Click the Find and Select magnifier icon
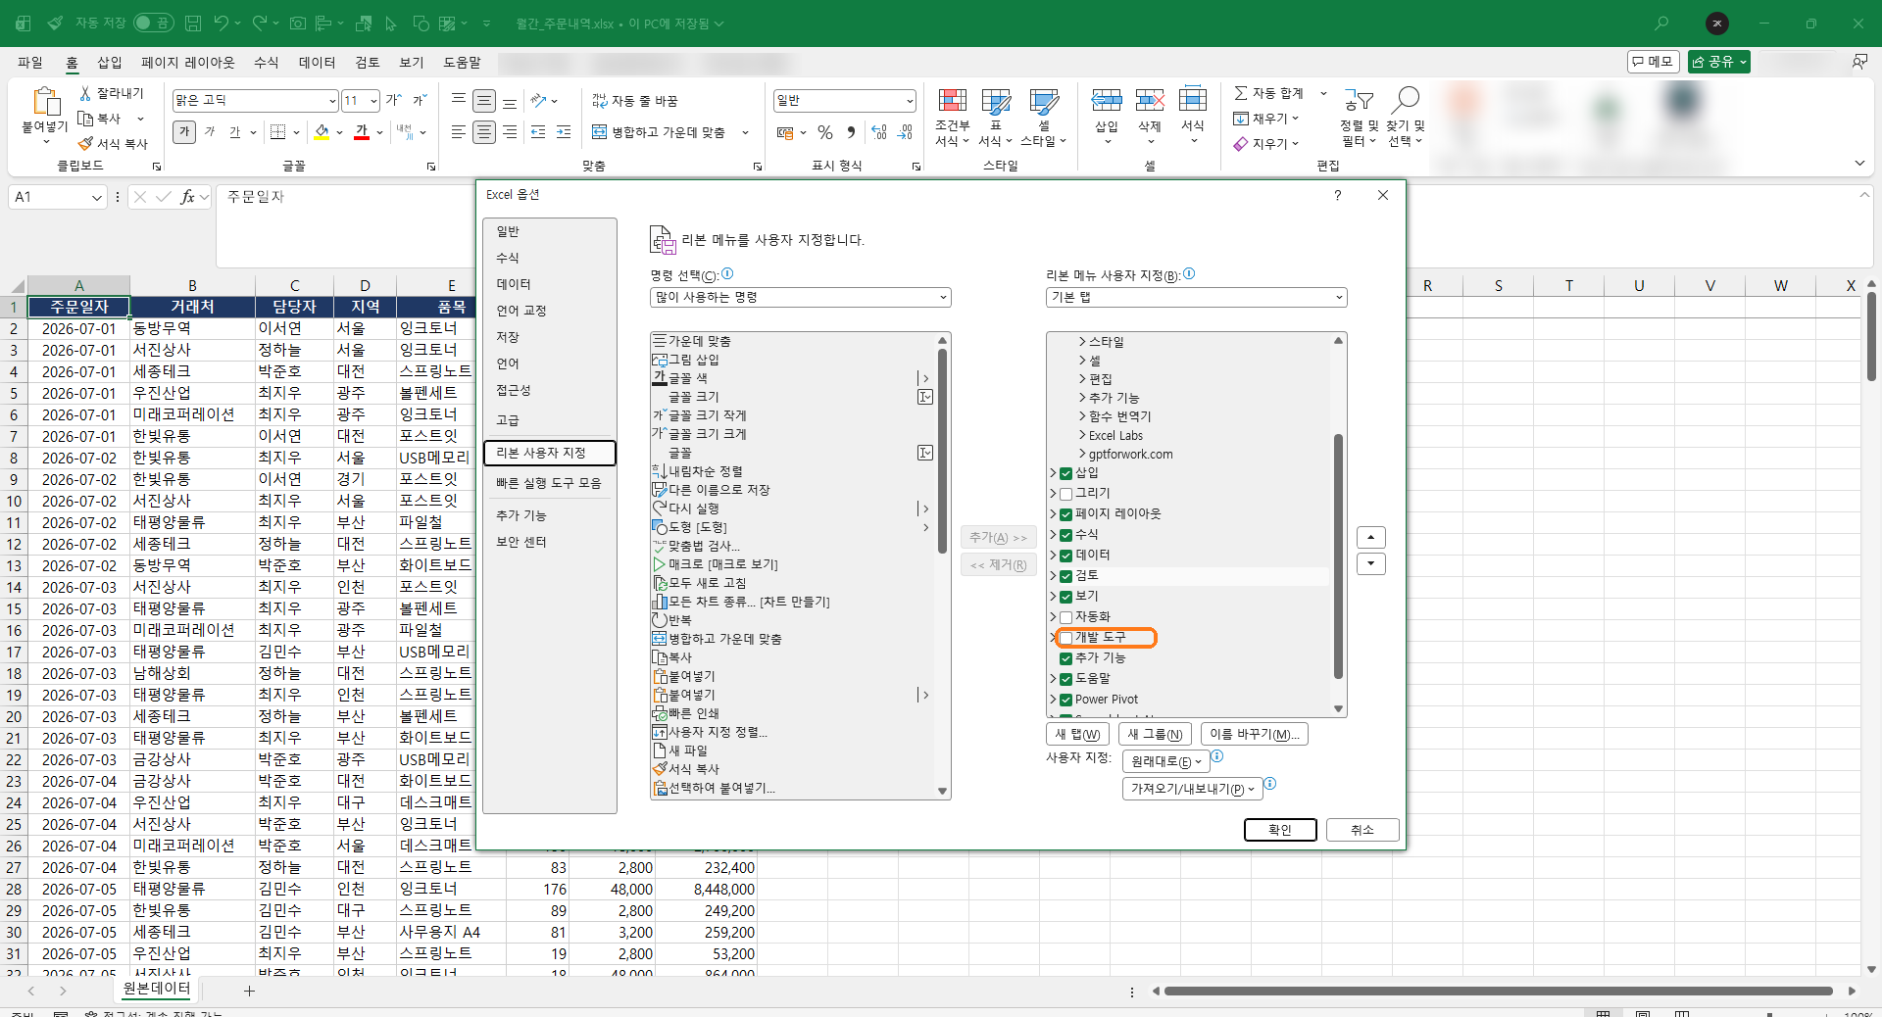This screenshot has height=1017, width=1882. coord(1406,99)
